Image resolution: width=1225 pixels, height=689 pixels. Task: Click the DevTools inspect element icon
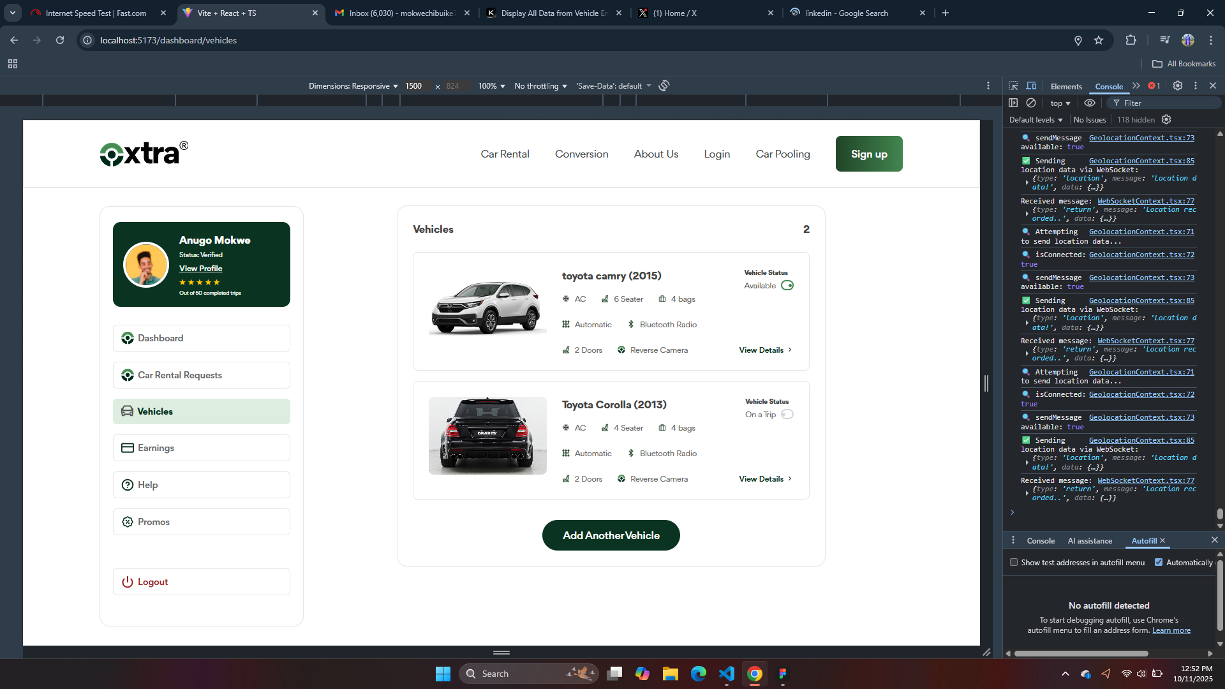pos(1013,85)
